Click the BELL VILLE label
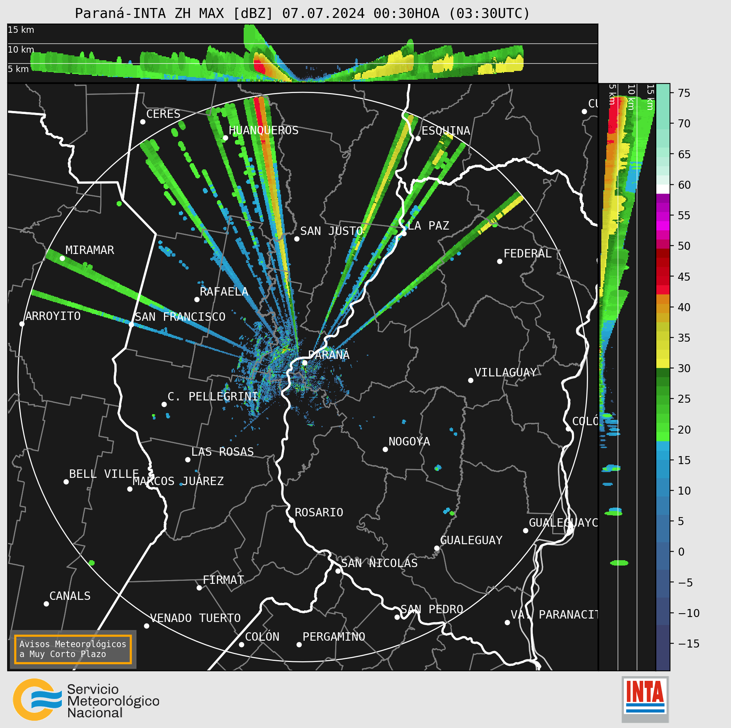The image size is (731, 728). (x=104, y=474)
